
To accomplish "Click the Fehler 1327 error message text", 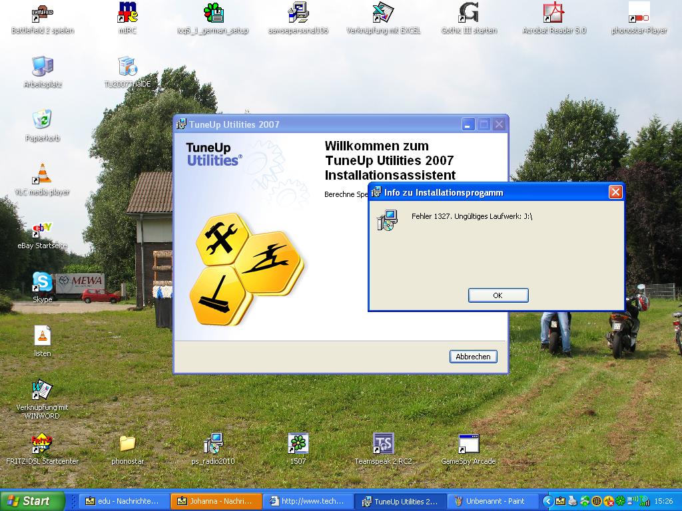I will (x=472, y=216).
